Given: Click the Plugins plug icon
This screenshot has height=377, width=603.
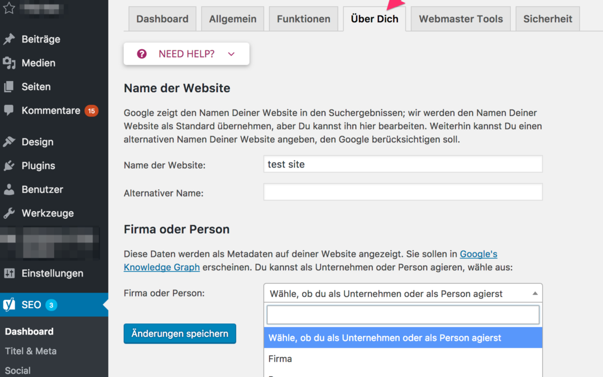Looking at the screenshot, I should click(9, 166).
